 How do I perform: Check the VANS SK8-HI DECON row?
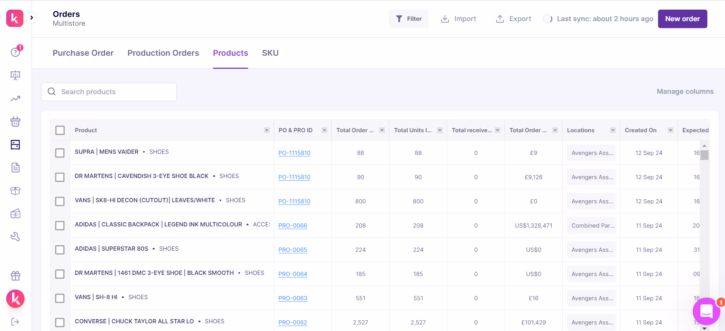[60, 201]
